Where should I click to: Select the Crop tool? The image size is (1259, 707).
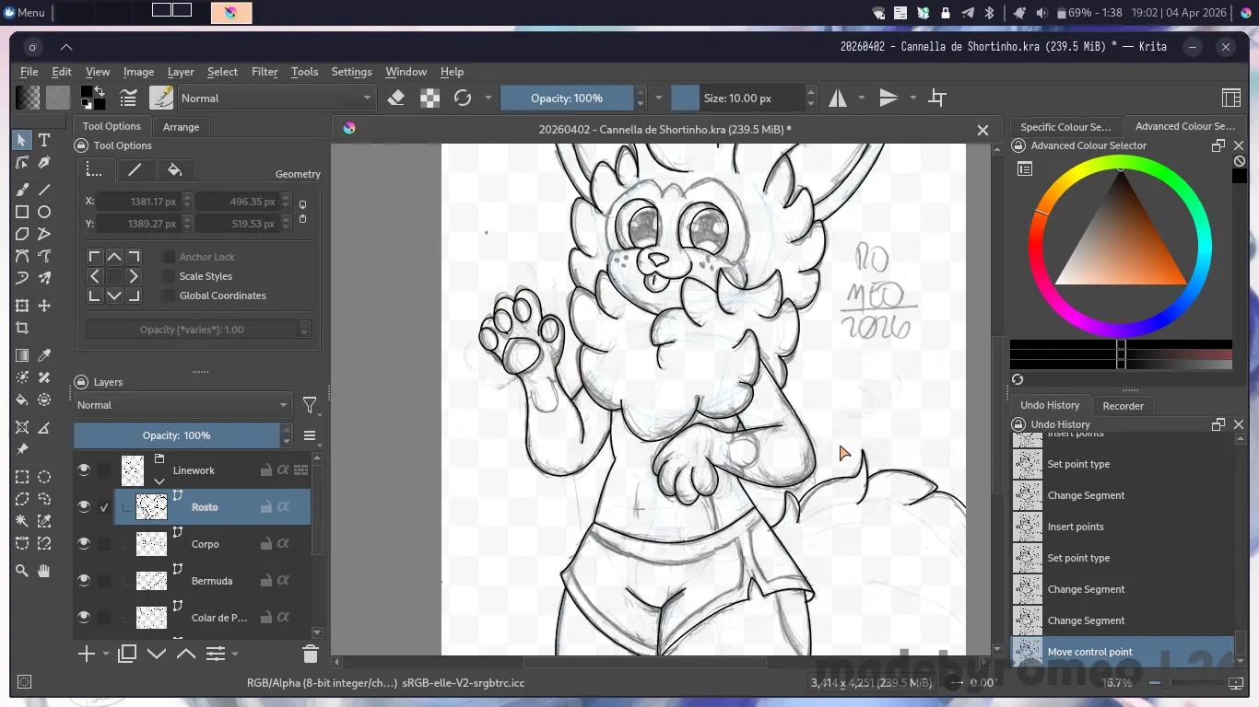[x=22, y=328]
